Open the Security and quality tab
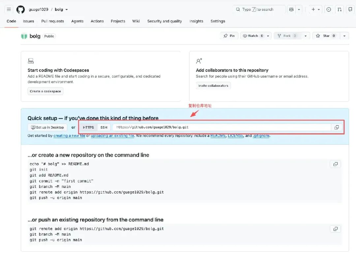 (x=164, y=21)
